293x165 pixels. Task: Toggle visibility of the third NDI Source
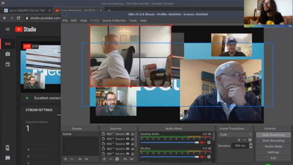128,143
